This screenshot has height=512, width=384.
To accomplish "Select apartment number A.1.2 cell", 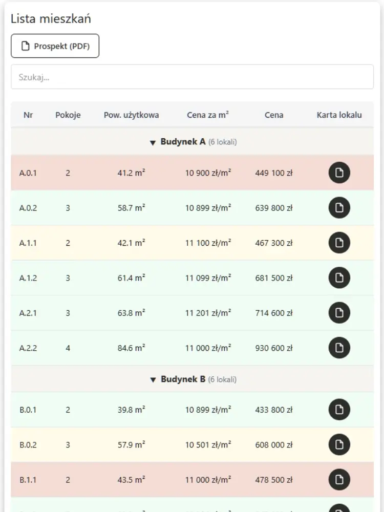I will [28, 278].
